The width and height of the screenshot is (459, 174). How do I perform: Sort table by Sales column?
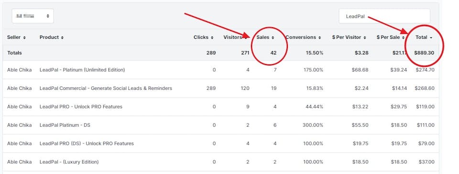click(x=265, y=37)
